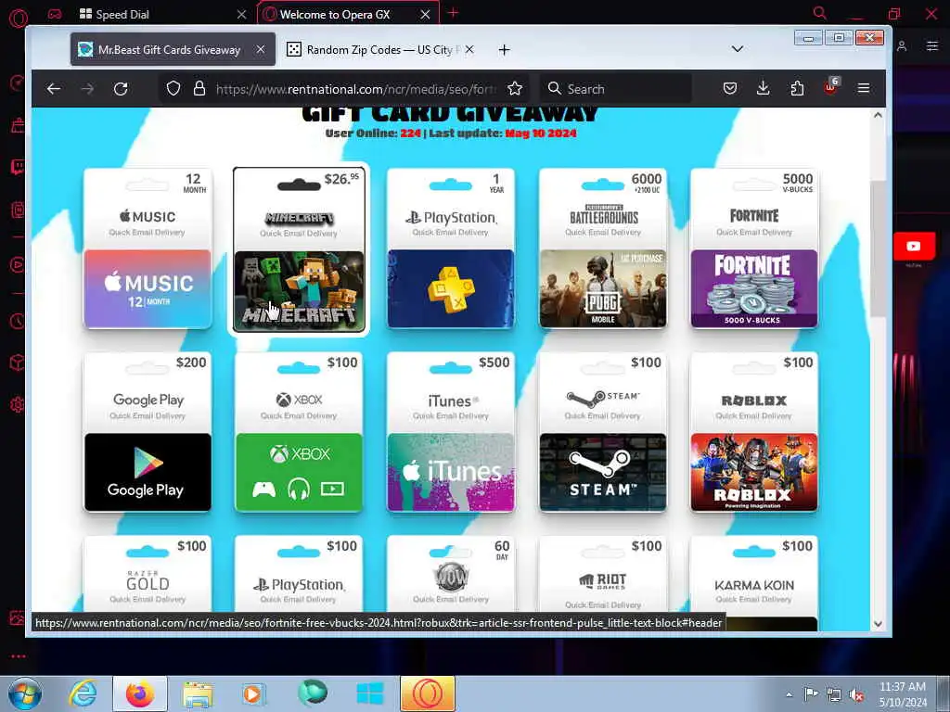The height and width of the screenshot is (712, 950).
Task: Close the Mr.Beast Gift Cards tab
Action: (261, 50)
